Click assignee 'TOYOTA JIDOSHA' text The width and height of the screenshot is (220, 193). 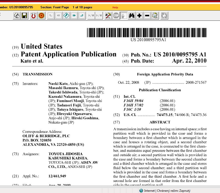pyautogui.click(x=66, y=154)
